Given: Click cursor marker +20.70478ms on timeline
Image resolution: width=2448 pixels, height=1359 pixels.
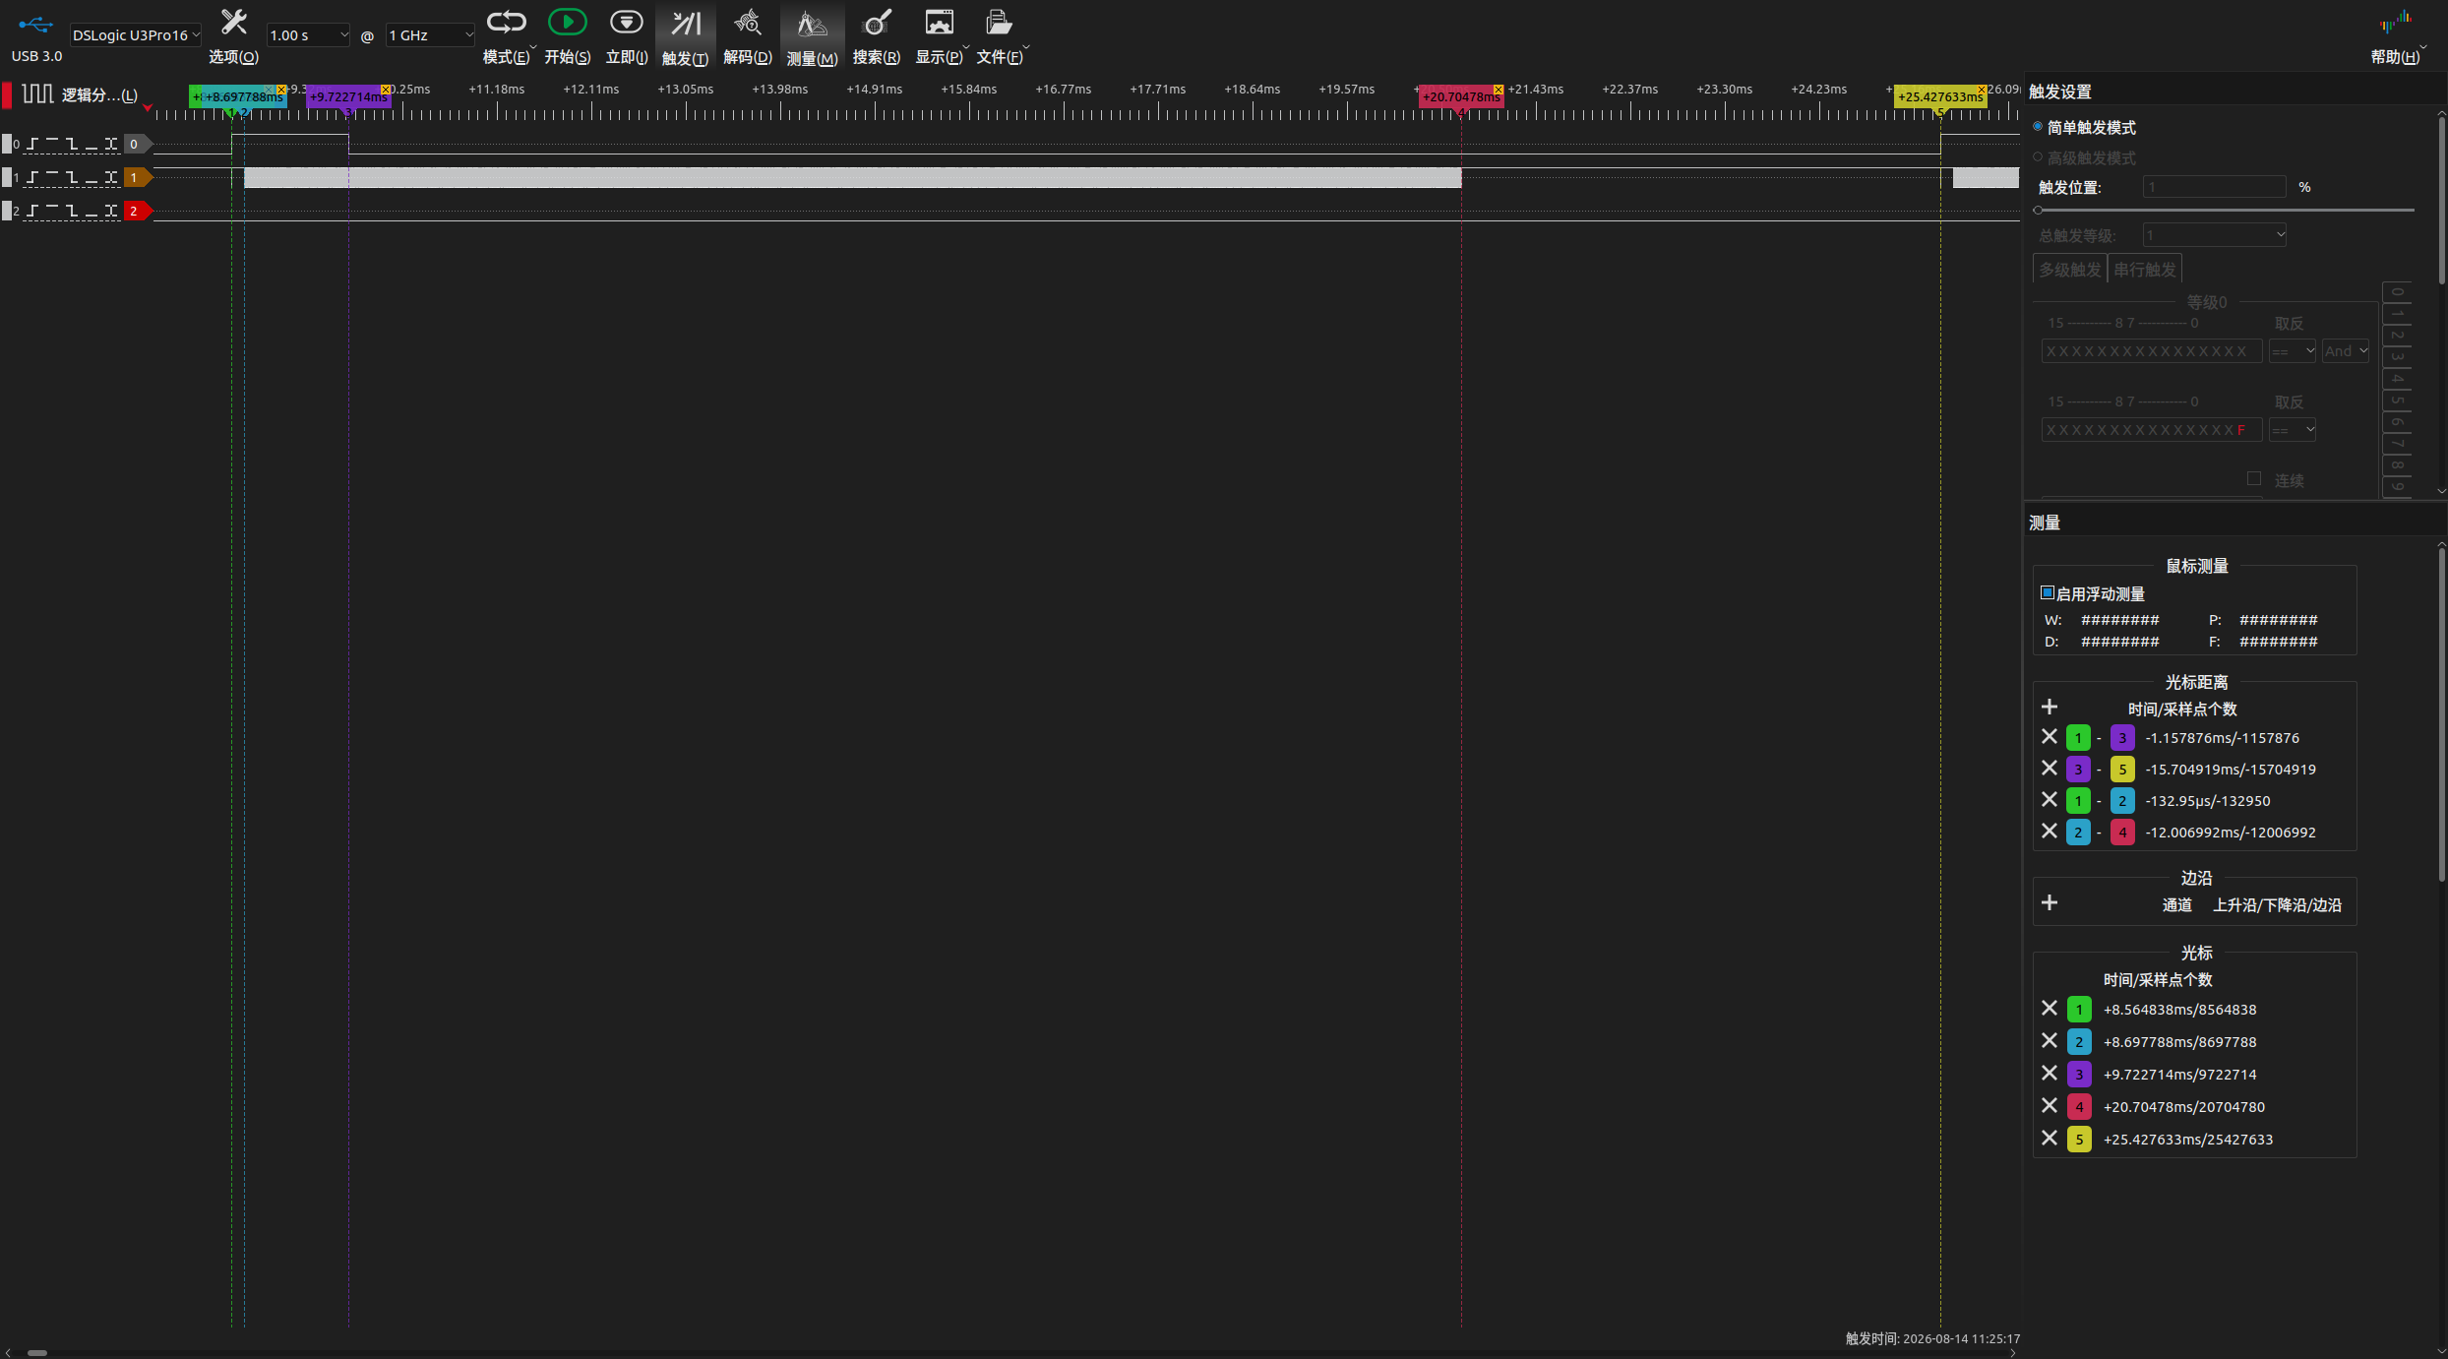Looking at the screenshot, I should (1461, 96).
